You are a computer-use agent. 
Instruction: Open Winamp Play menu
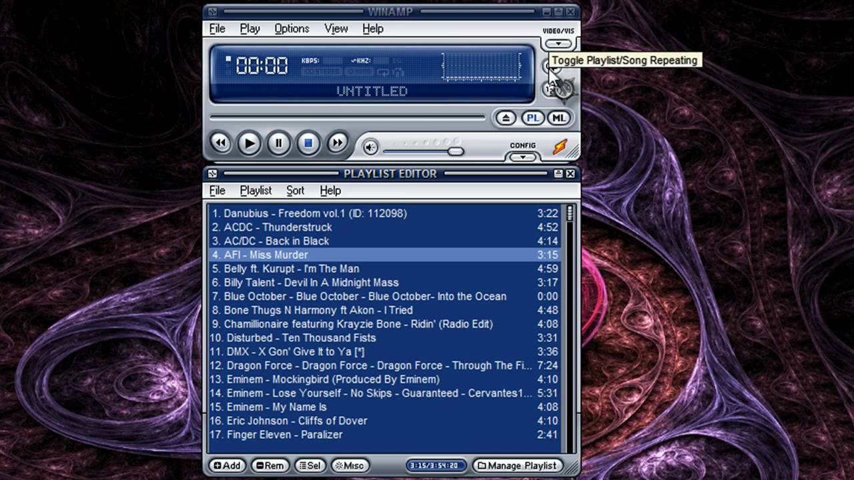coord(250,29)
